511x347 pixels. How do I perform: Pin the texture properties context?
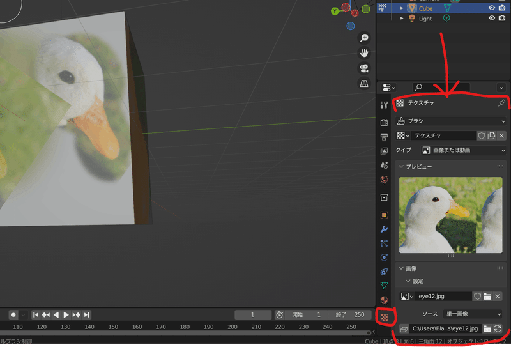[x=501, y=103]
